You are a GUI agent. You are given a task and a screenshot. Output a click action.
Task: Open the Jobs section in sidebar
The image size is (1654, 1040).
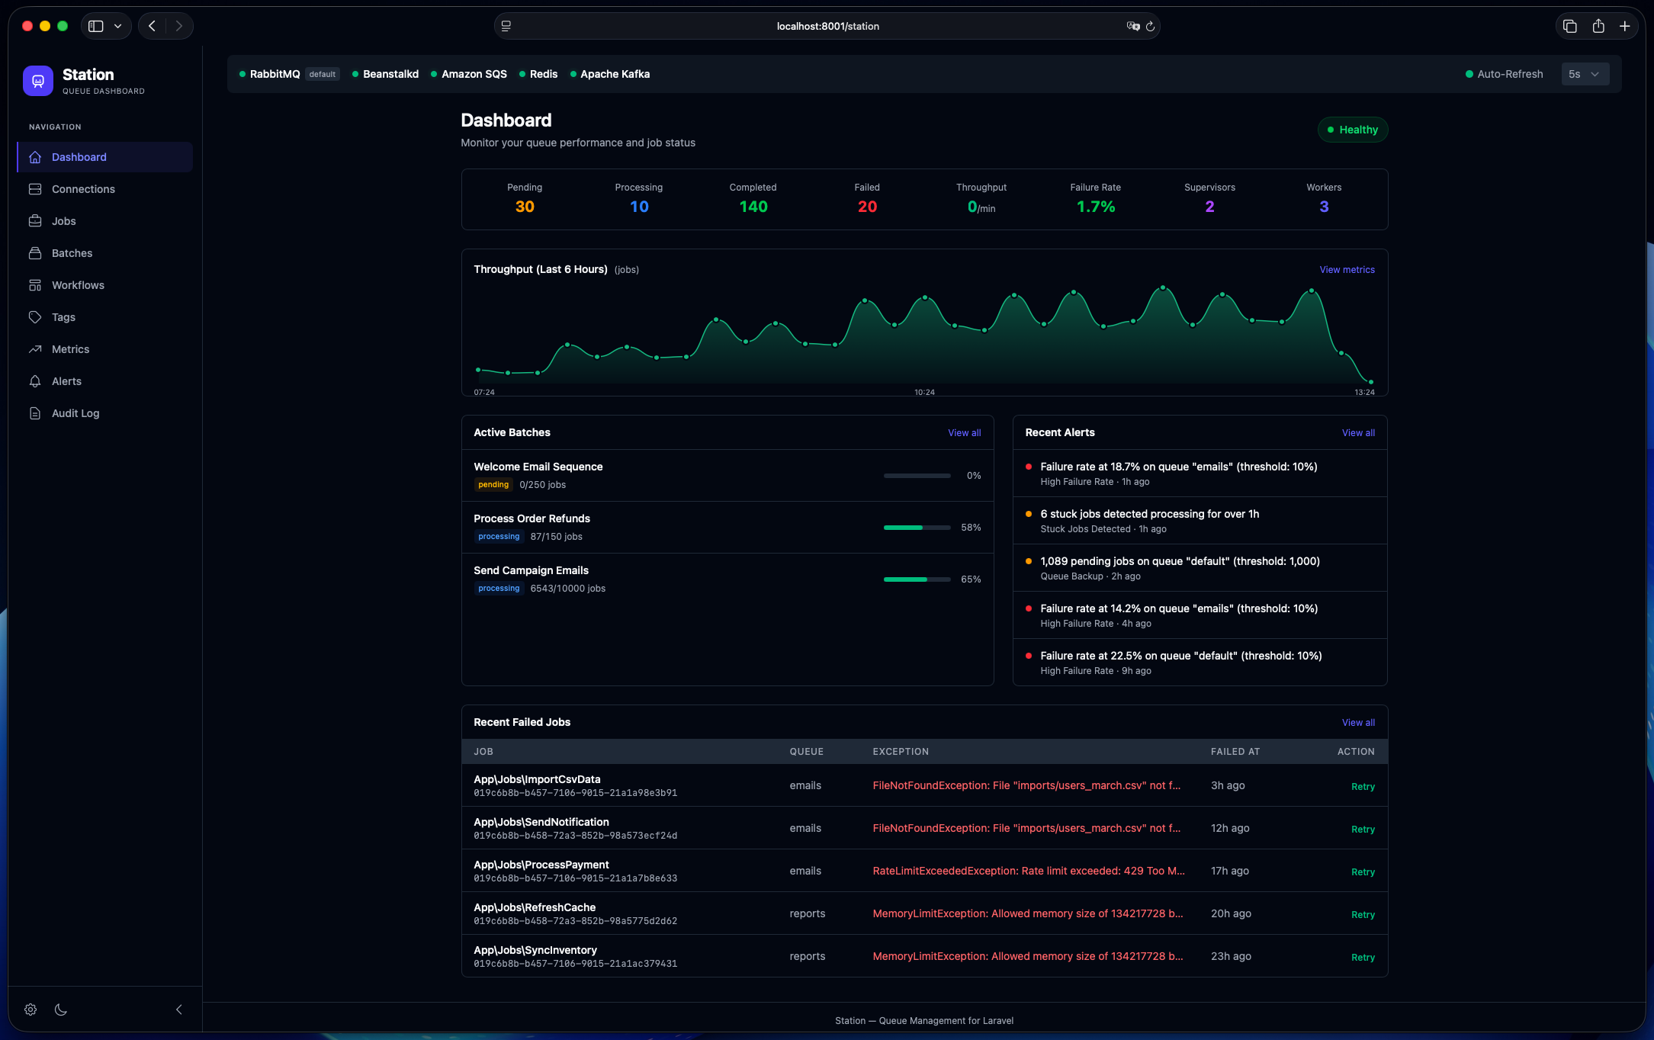(x=63, y=221)
